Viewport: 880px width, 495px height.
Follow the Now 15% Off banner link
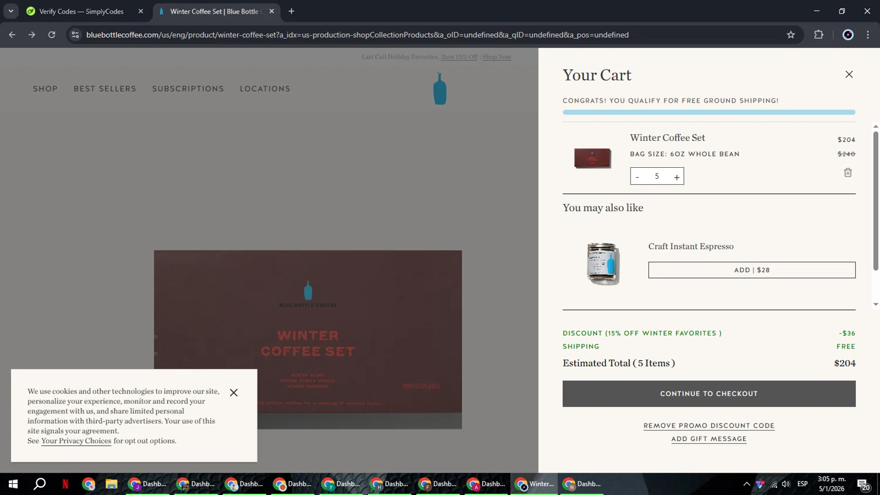(459, 57)
